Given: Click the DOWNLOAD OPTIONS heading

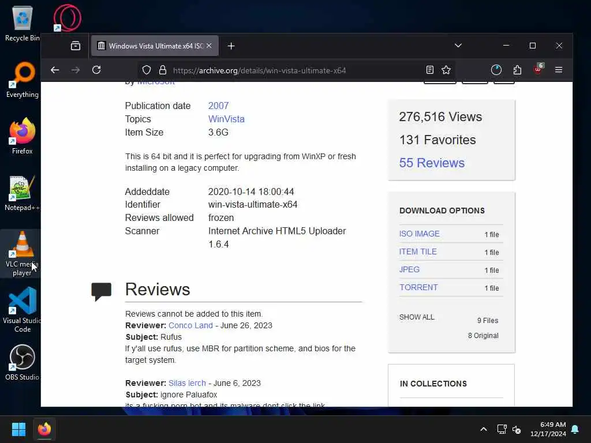Looking at the screenshot, I should [x=442, y=211].
